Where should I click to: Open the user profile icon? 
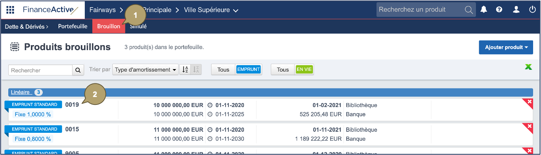tap(516, 10)
